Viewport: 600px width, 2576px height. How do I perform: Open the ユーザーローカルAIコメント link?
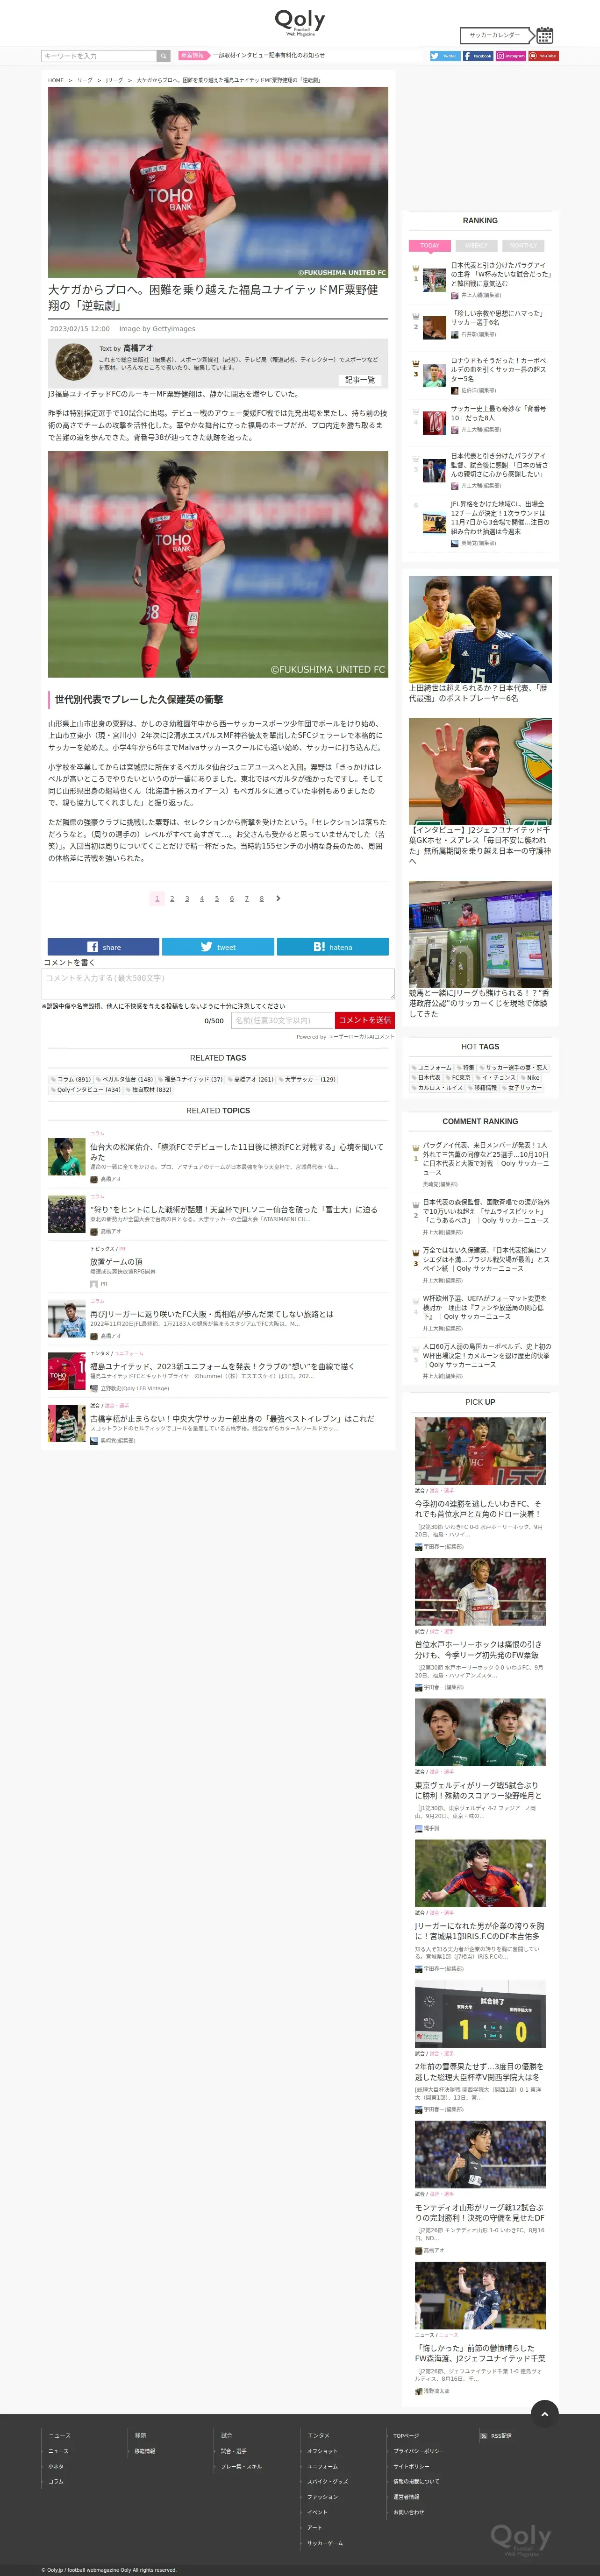(361, 1037)
